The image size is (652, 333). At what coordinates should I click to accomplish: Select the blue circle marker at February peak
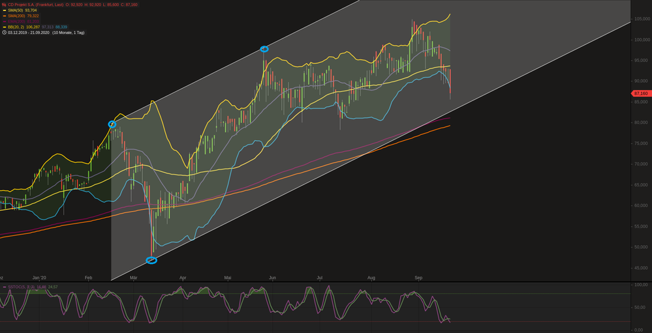[112, 124]
